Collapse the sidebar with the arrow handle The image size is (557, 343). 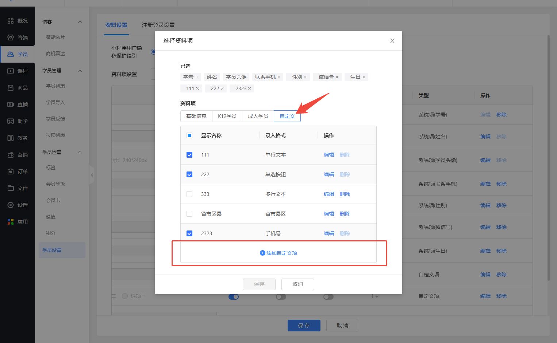point(92,175)
